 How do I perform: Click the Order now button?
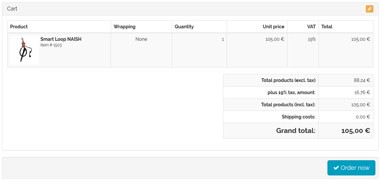point(351,168)
